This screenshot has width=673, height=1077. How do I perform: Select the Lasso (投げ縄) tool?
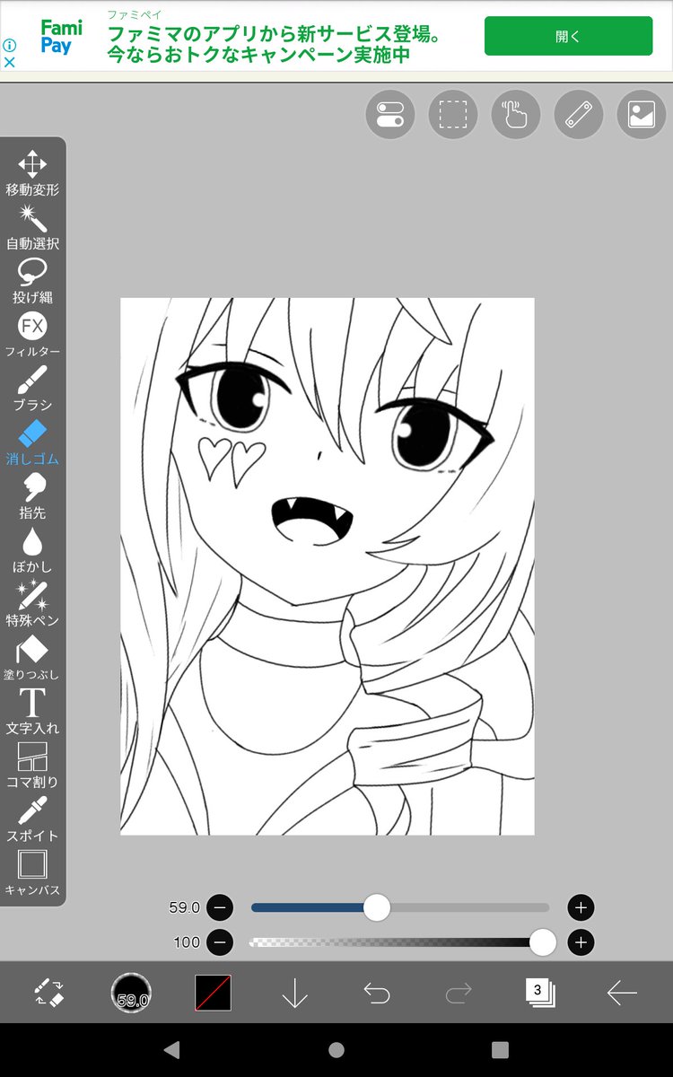click(x=32, y=281)
